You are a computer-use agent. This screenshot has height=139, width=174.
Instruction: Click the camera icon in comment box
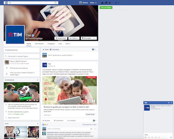[91, 129]
